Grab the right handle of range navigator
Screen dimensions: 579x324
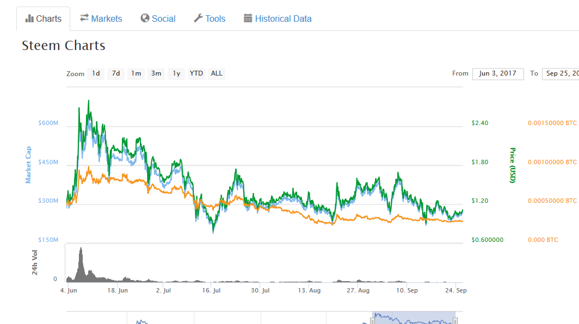pos(455,321)
